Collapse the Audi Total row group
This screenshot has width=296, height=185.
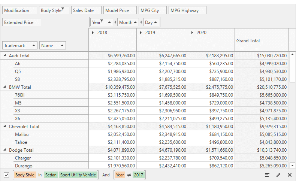coord(5,56)
